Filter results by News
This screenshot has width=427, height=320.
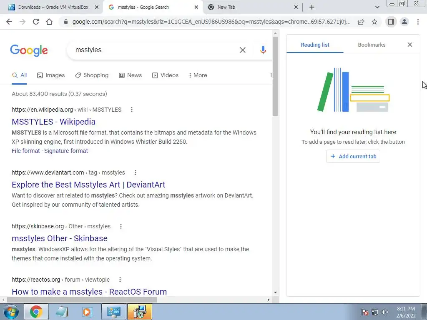(131, 75)
